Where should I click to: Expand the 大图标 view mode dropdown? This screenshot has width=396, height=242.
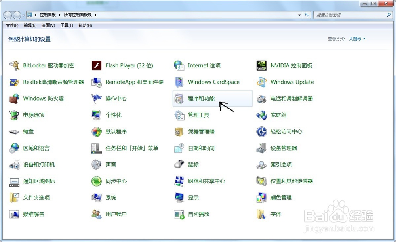pyautogui.click(x=357, y=39)
